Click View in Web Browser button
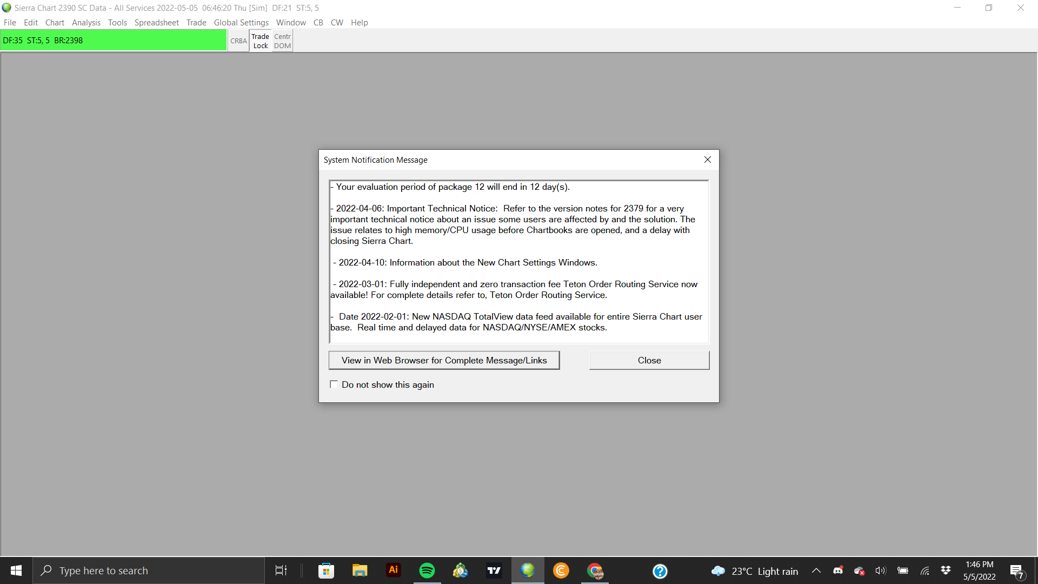This screenshot has height=584, width=1038. (444, 360)
